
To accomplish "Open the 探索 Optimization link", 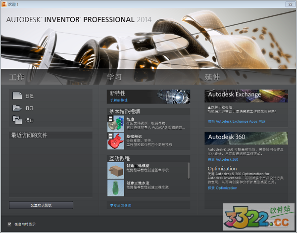I will pyautogui.click(x=223, y=188).
